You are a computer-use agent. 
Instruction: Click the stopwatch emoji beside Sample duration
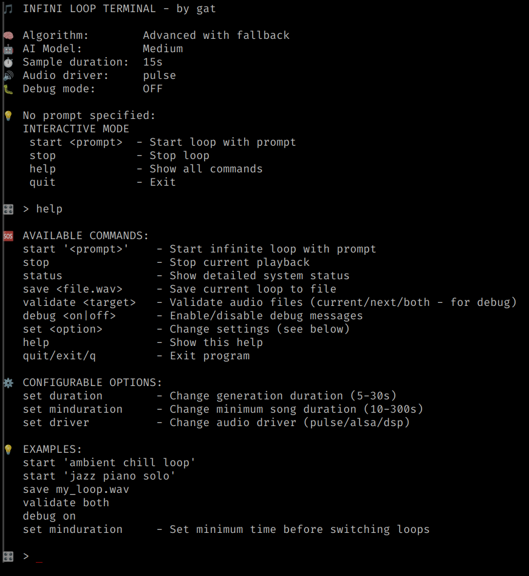8,62
